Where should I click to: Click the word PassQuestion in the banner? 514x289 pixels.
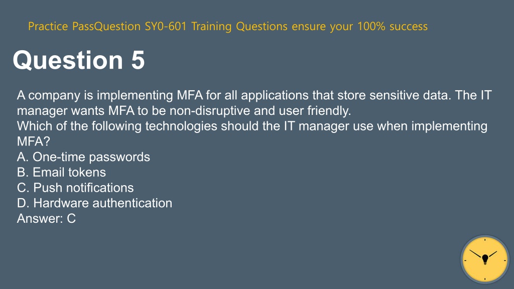(x=106, y=26)
